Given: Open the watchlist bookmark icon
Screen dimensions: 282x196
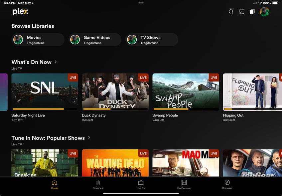Looking at the screenshot, I should coord(252,12).
